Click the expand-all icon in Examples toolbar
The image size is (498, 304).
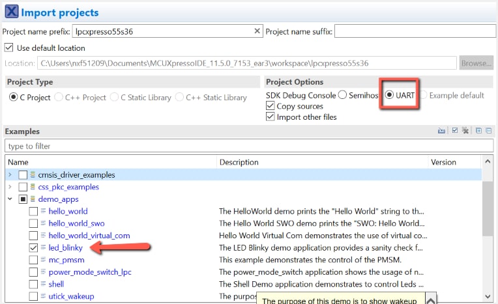pyautogui.click(x=479, y=131)
